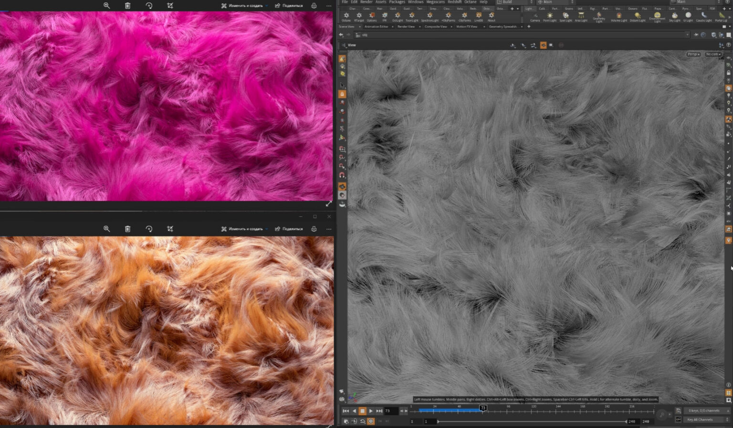Create an Area Light from the shelf
Image resolution: width=733 pixels, height=428 pixels.
click(581, 17)
